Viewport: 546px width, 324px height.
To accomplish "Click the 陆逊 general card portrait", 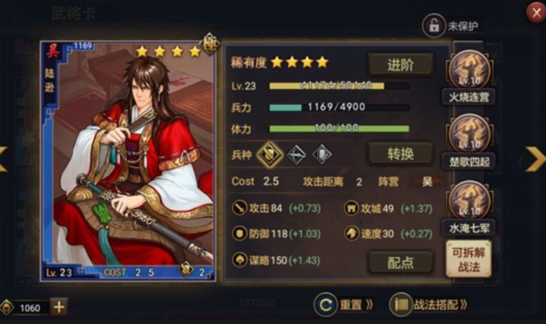I will click(128, 161).
